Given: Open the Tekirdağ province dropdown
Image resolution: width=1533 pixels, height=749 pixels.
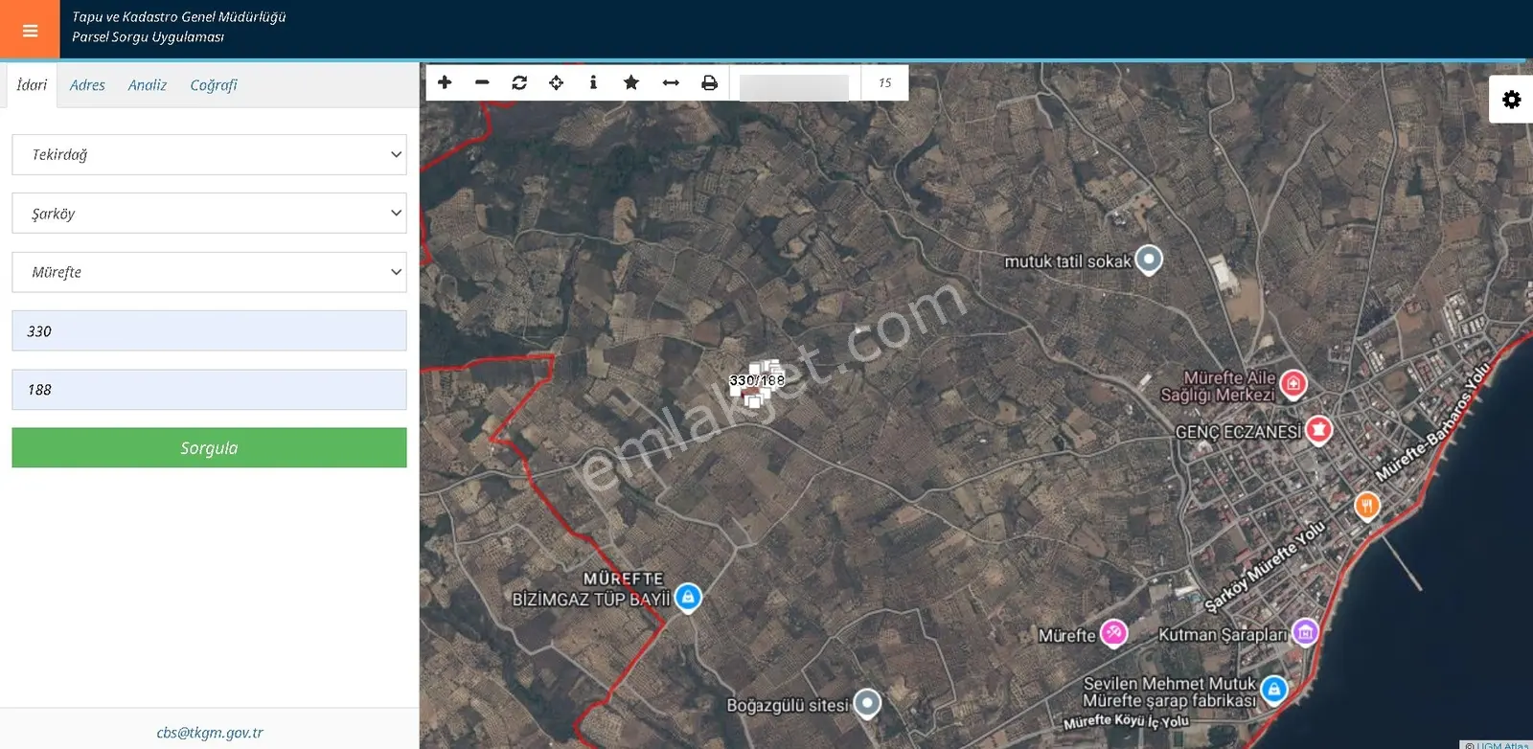Looking at the screenshot, I should point(209,154).
